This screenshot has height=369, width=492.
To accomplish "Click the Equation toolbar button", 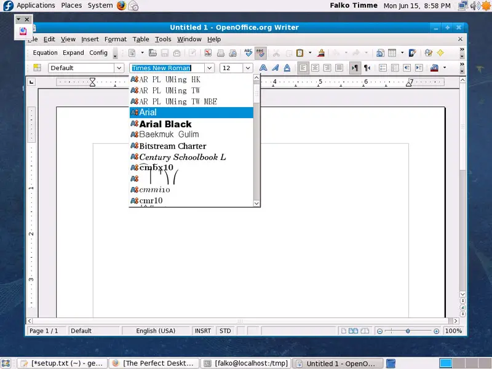I will (x=45, y=53).
